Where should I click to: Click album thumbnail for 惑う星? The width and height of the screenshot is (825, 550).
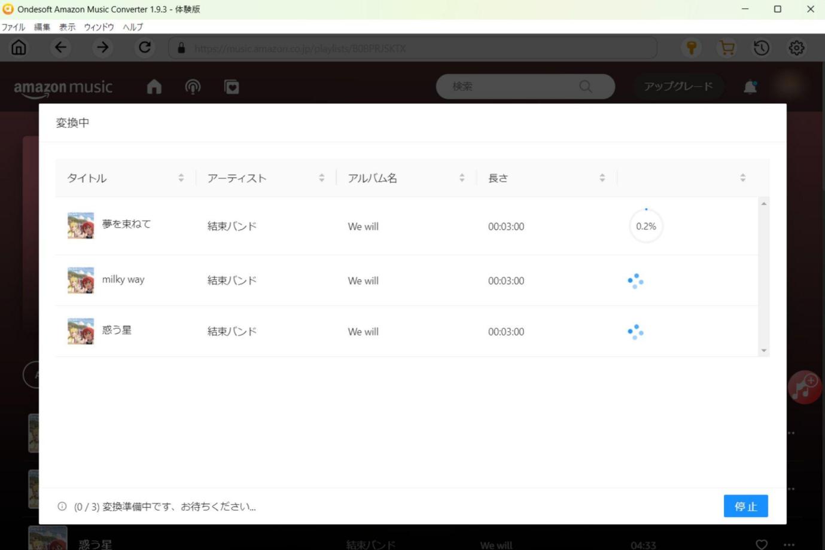(x=81, y=331)
